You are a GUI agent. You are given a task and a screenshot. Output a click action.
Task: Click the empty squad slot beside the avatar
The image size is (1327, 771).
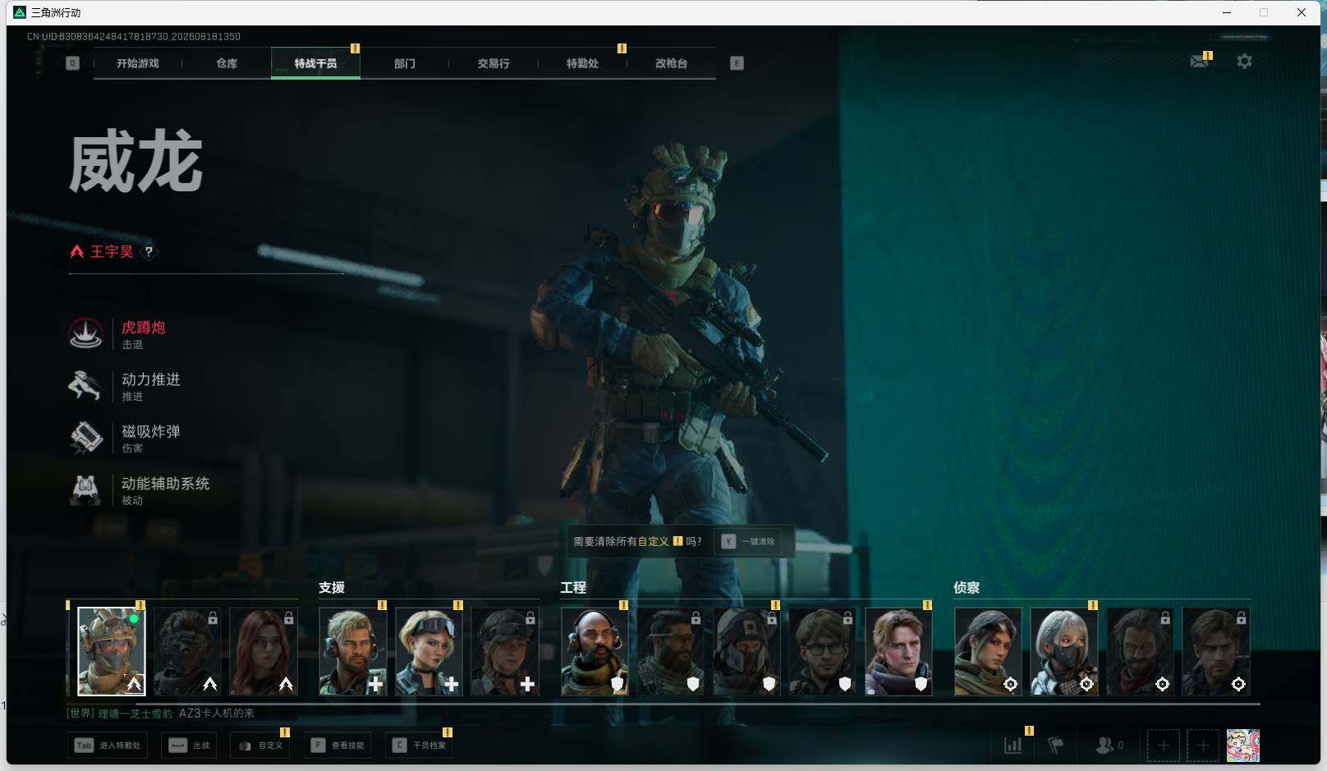pos(1203,746)
